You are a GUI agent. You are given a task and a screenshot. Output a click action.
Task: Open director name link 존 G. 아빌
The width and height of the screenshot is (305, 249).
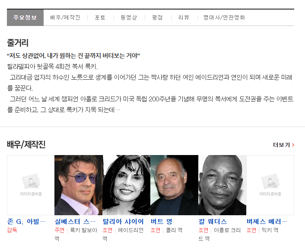(x=26, y=221)
